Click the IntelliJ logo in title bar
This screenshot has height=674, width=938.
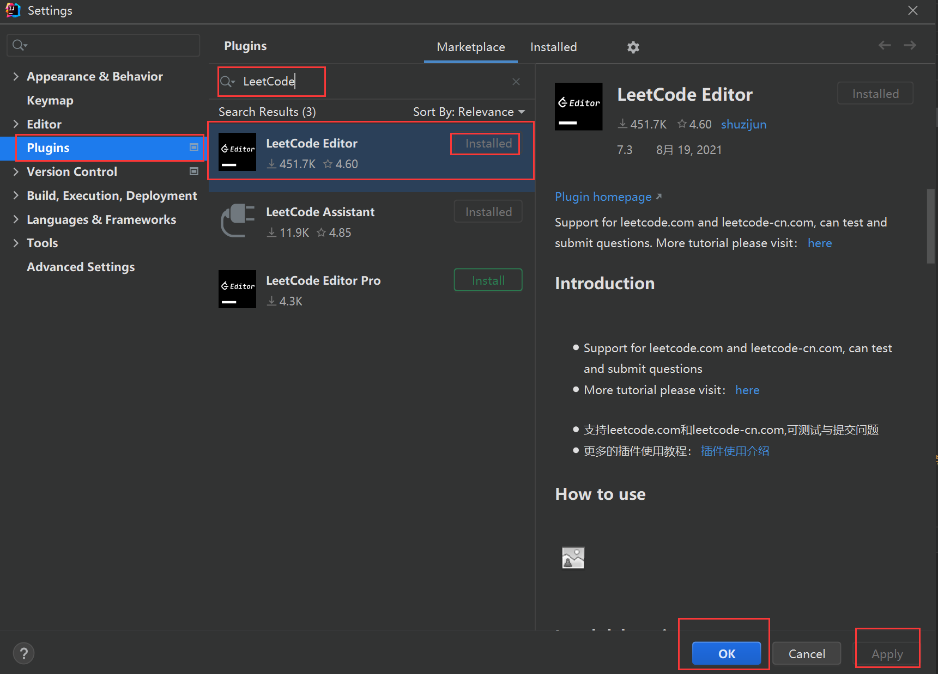click(13, 10)
